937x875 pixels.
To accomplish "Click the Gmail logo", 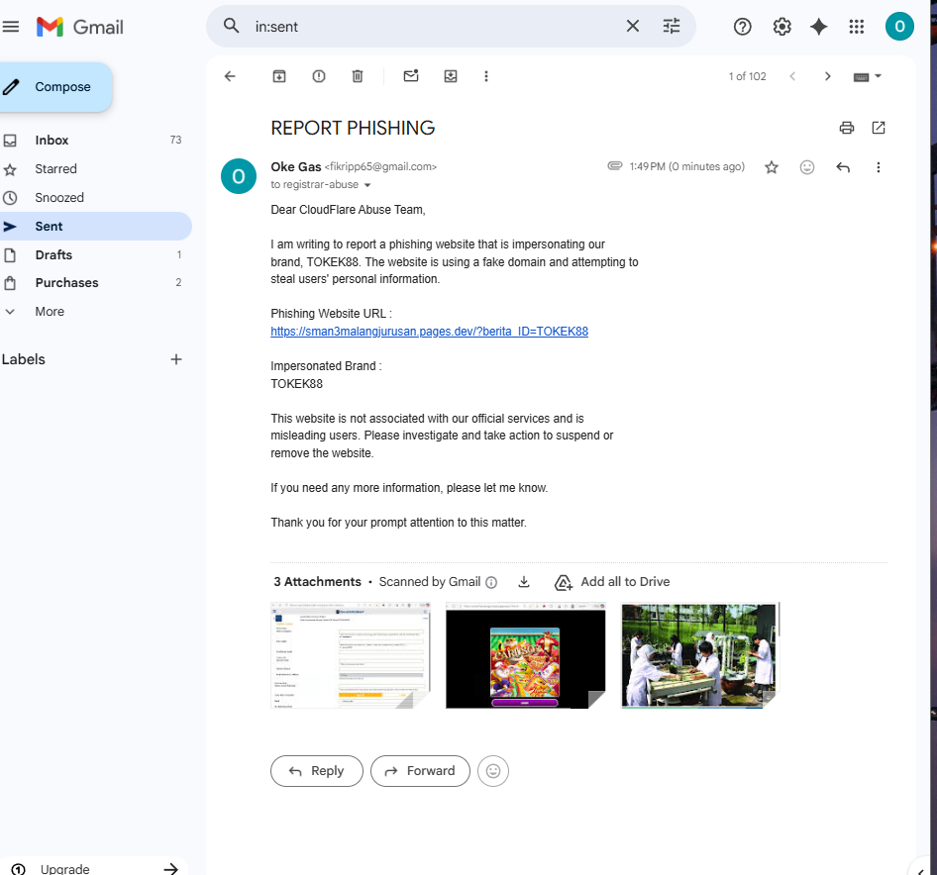I will click(x=79, y=27).
